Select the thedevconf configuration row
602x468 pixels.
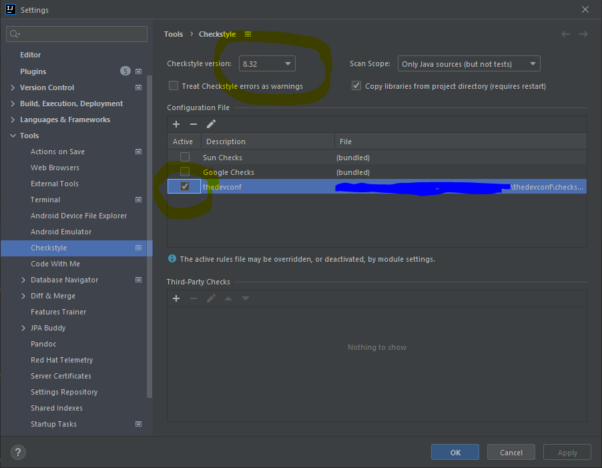pos(377,186)
